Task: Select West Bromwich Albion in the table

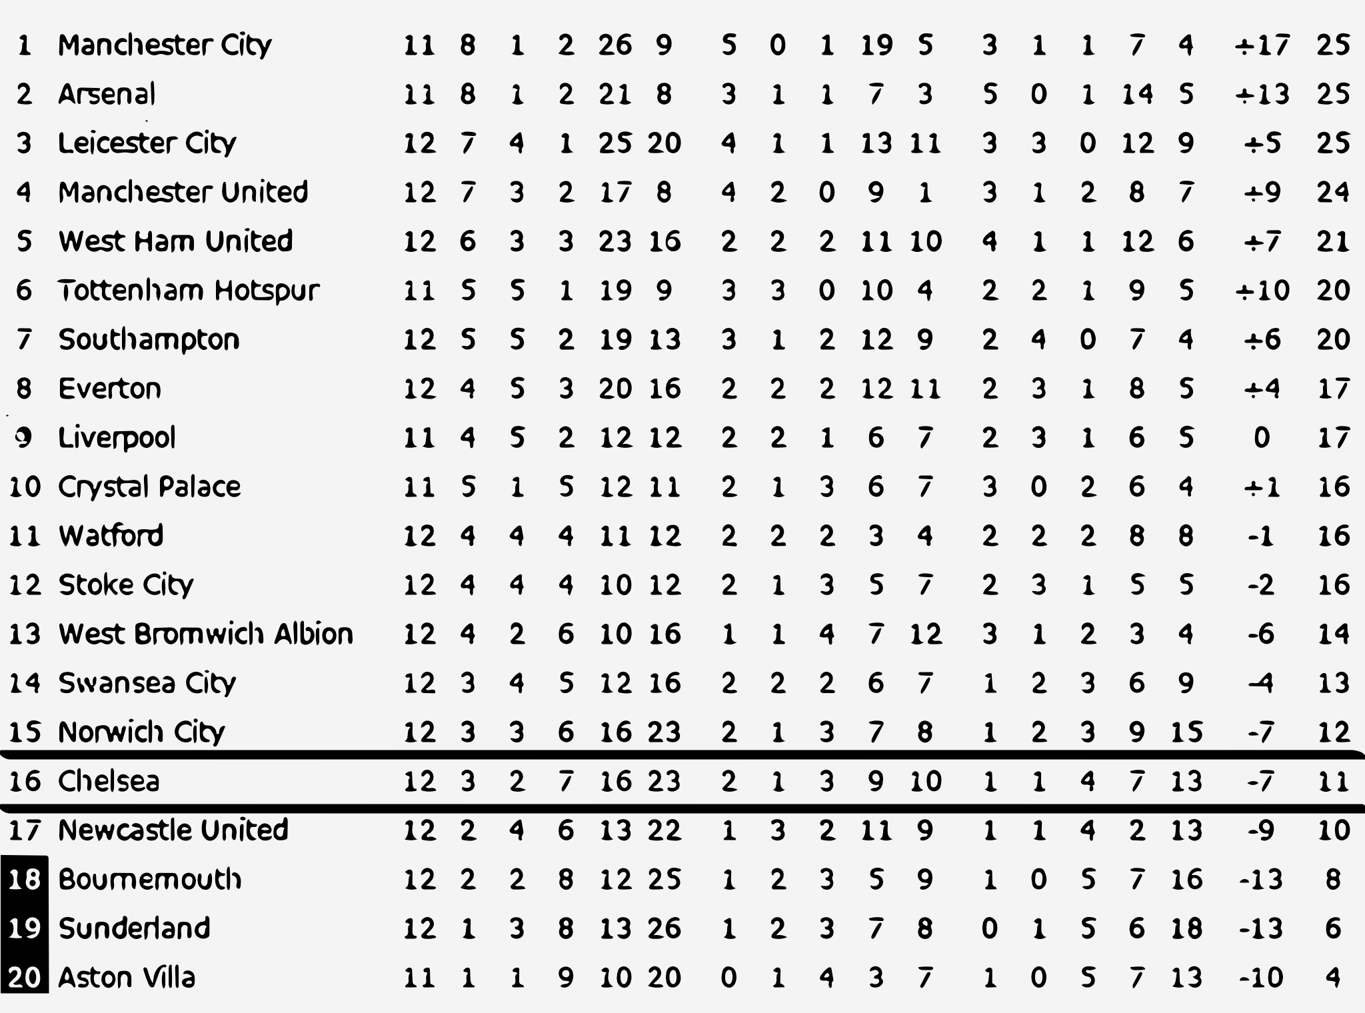Action: point(205,634)
